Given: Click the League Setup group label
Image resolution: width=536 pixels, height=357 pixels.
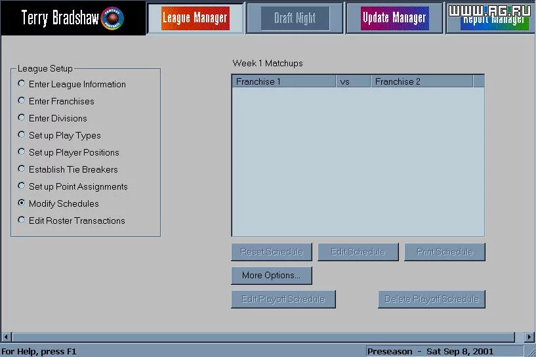Looking at the screenshot, I should [x=45, y=69].
